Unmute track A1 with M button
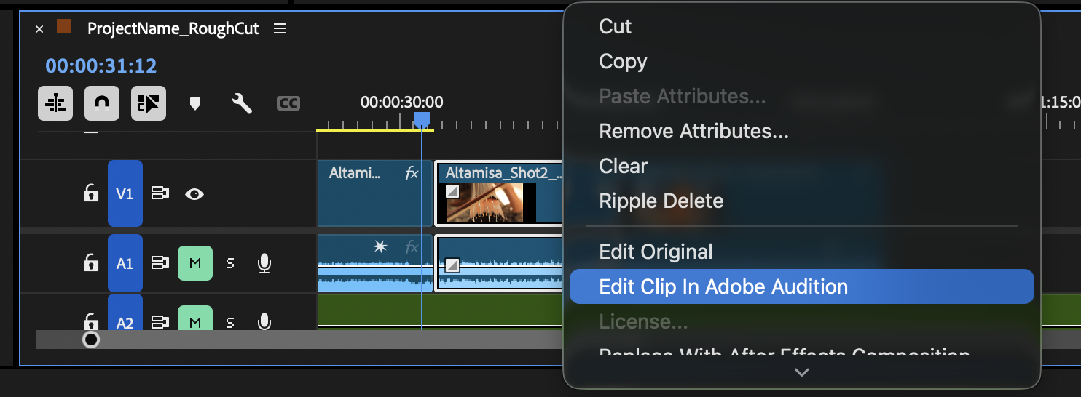The width and height of the screenshot is (1081, 397). coord(195,263)
